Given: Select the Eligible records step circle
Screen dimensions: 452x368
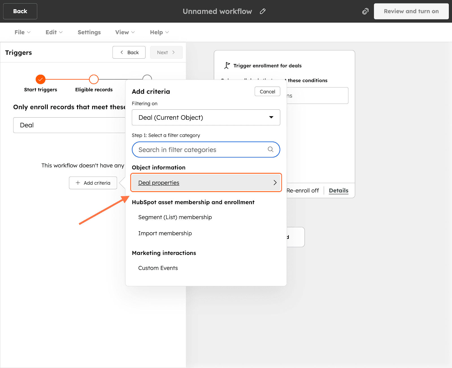Looking at the screenshot, I should [x=94, y=80].
